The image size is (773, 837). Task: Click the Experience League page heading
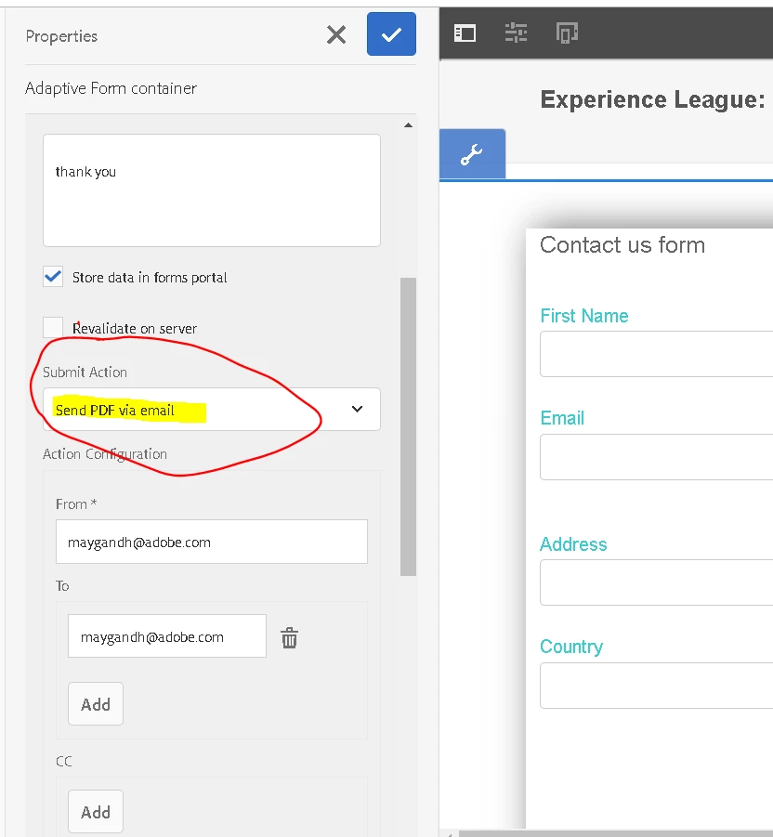pyautogui.click(x=653, y=99)
